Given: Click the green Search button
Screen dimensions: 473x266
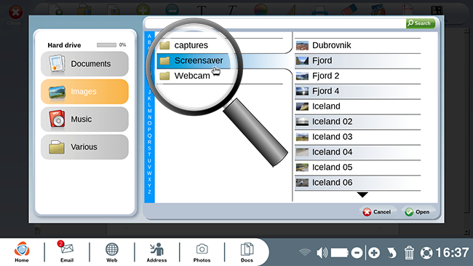Looking at the screenshot, I should pos(420,23).
